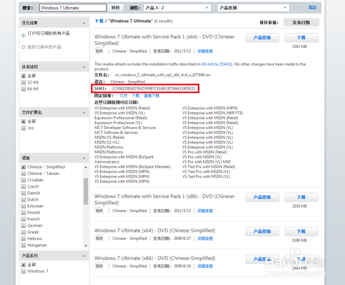Sort results by 发布日期

click(301, 22)
